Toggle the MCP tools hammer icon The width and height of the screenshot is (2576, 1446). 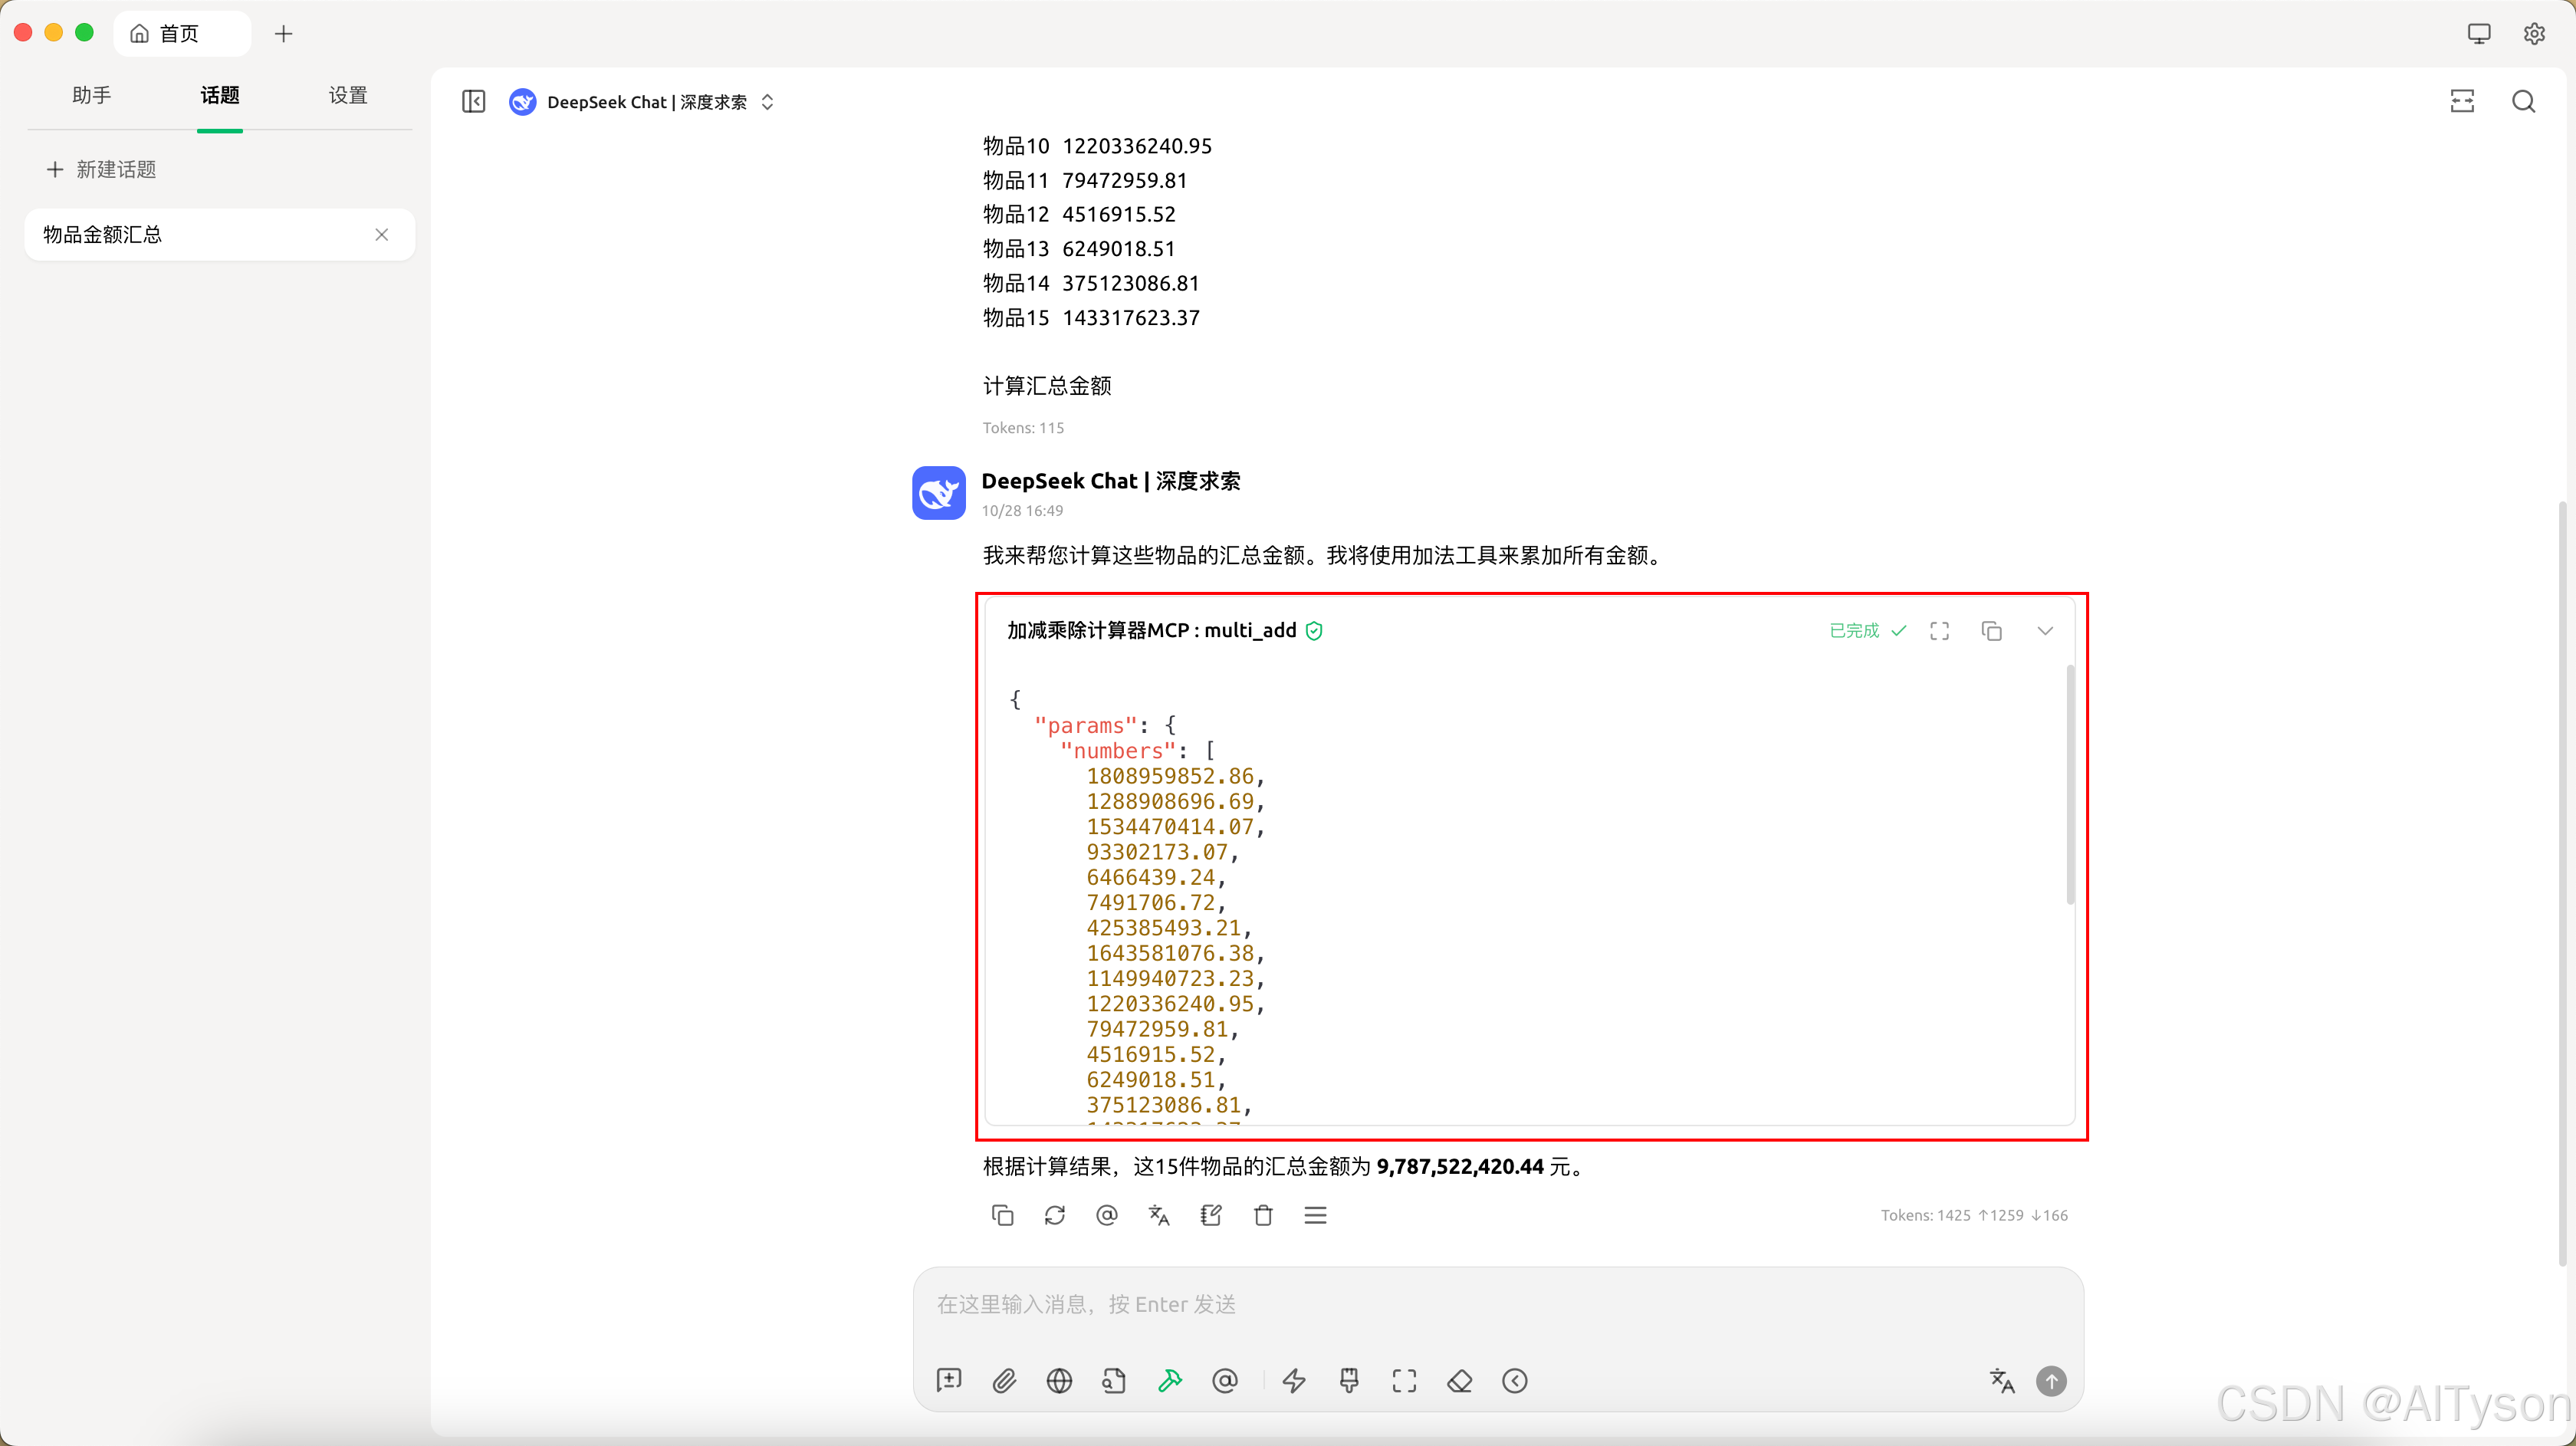pyautogui.click(x=1169, y=1381)
